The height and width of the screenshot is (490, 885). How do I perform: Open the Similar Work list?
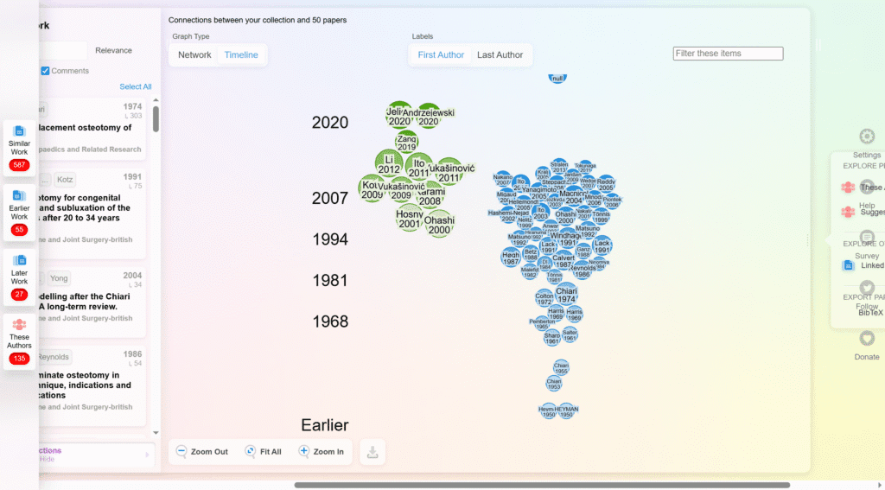pyautogui.click(x=19, y=145)
